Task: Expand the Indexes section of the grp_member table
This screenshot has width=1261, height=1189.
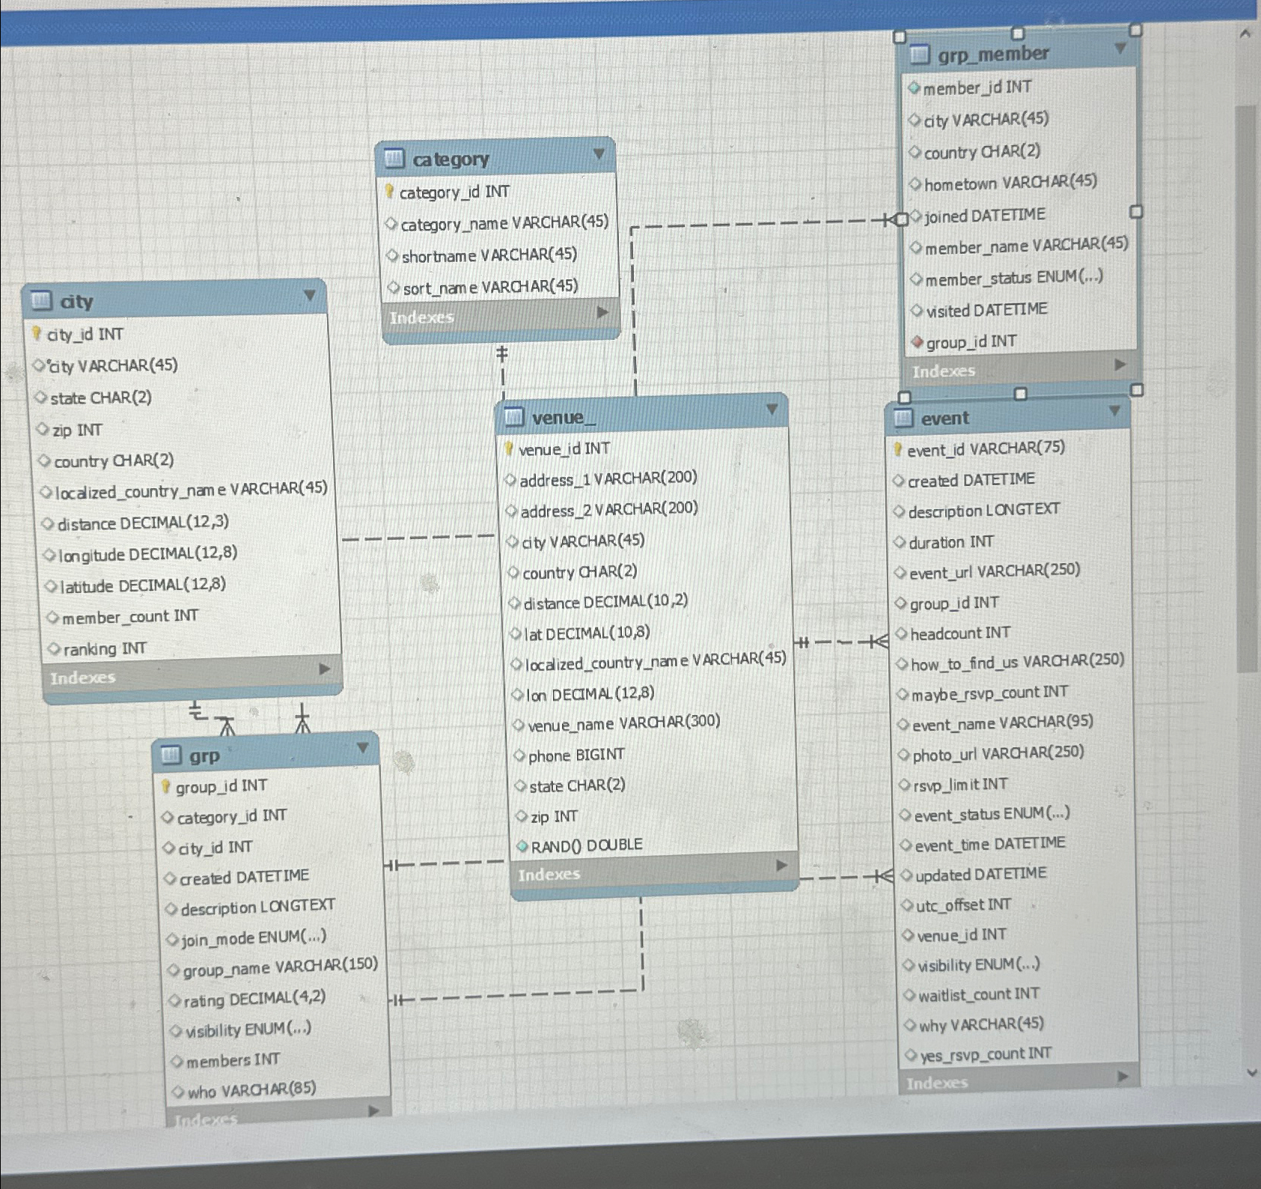Action: [1120, 365]
